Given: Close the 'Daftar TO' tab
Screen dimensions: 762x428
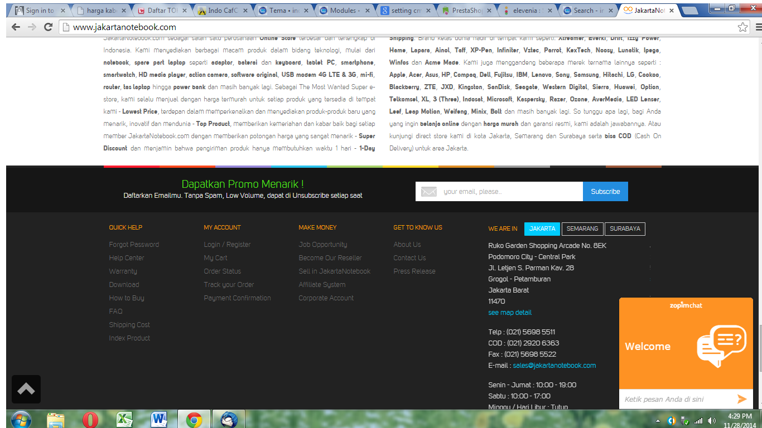Looking at the screenshot, I should click(x=184, y=11).
